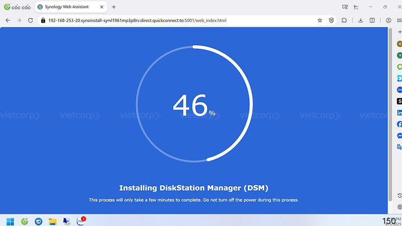Viewport: 402px width, 226px height.
Task: Open the Windows Start menu
Action: (x=10, y=221)
